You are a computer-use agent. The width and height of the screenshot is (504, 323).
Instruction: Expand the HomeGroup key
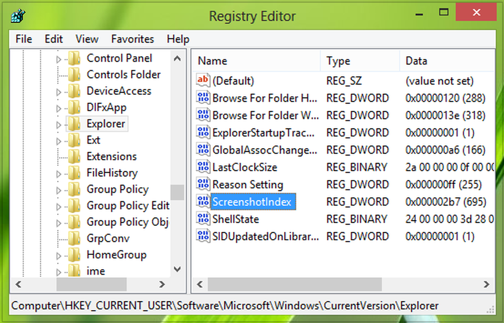click(58, 256)
